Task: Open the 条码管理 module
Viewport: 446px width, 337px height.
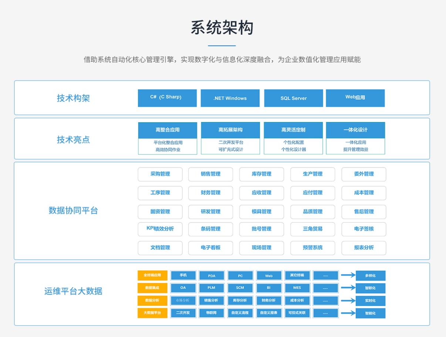Action: 211,229
